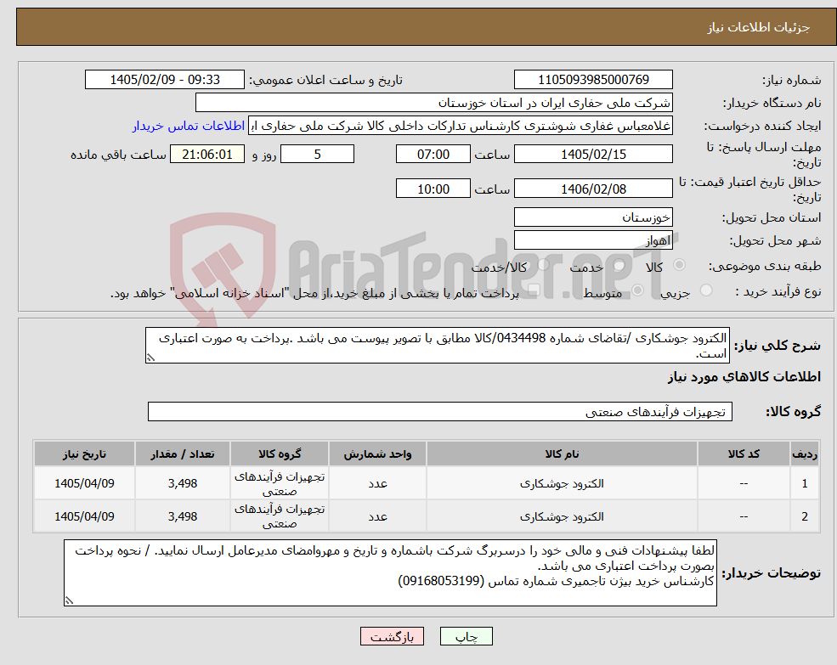
Task: Click the buyer notes text area
Action: [390, 572]
